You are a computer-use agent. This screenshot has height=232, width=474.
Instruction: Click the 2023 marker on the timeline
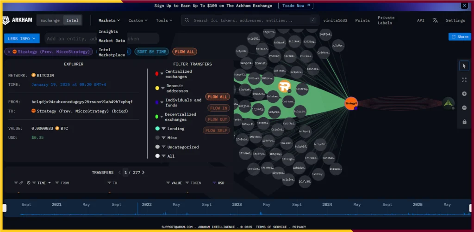tap(237, 205)
